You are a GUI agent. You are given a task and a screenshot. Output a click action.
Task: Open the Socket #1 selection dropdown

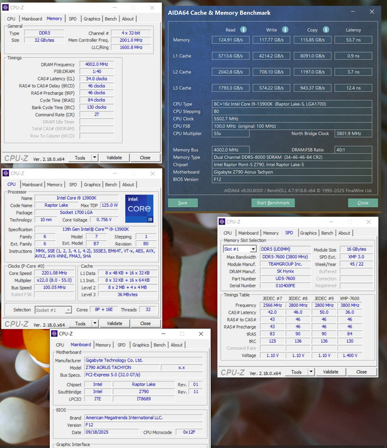click(68, 310)
